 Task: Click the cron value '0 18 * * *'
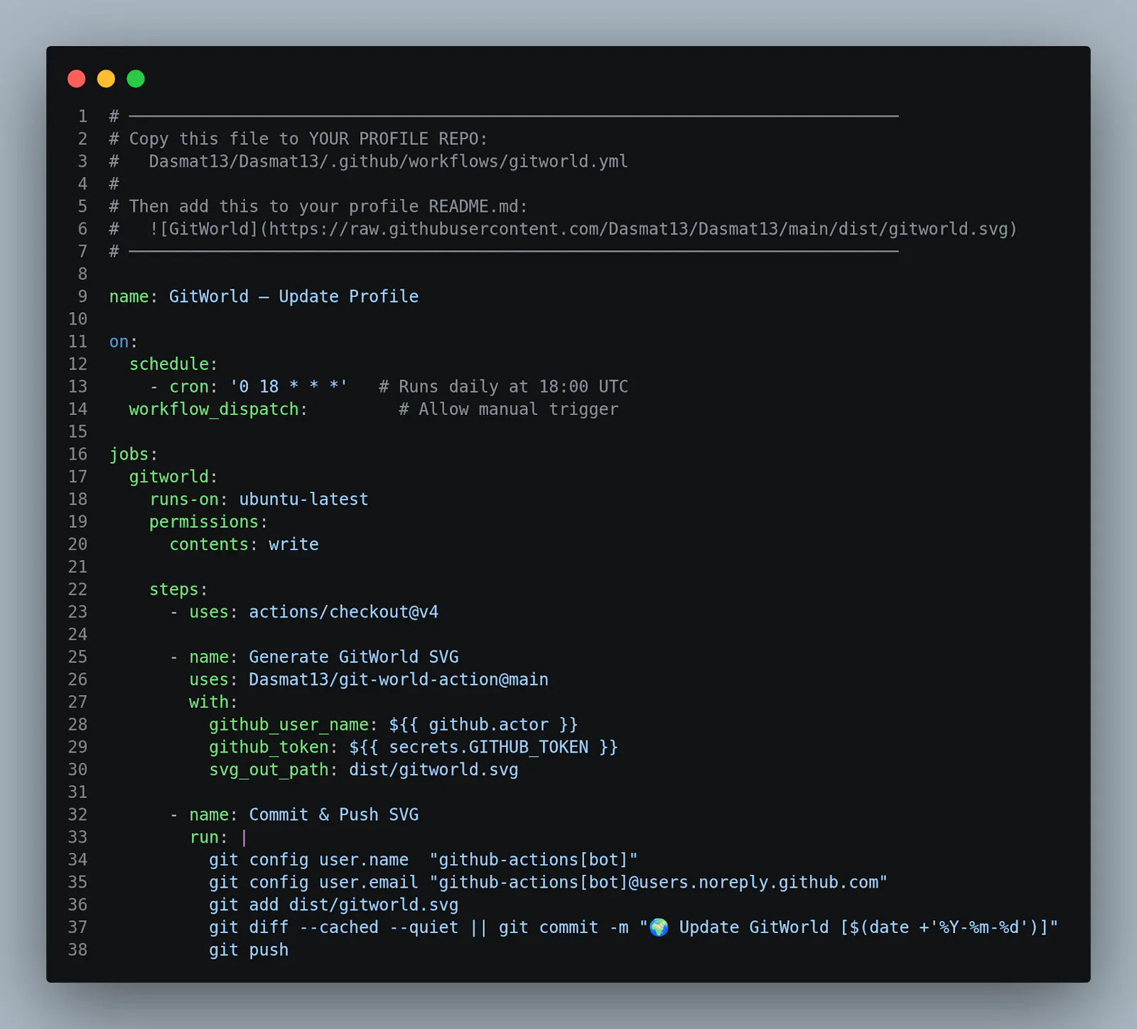[x=289, y=387]
